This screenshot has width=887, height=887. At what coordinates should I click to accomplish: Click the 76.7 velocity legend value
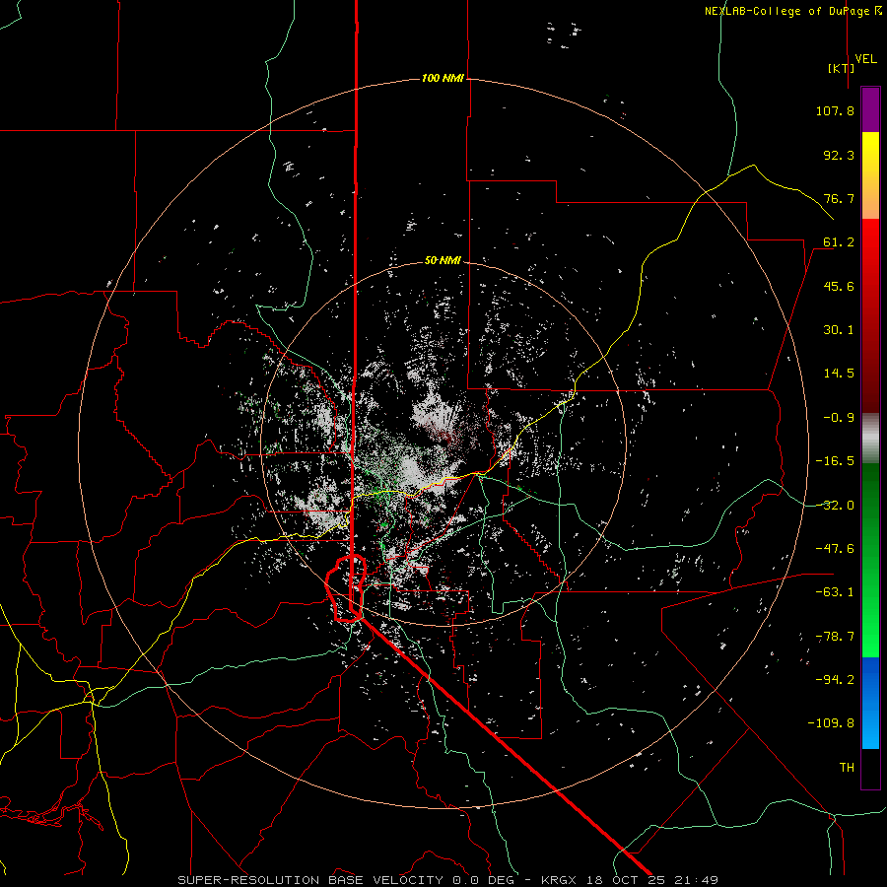click(x=839, y=198)
